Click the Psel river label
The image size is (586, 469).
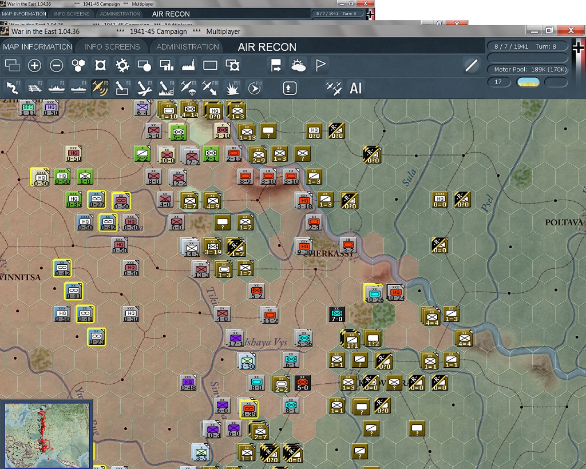click(x=488, y=203)
